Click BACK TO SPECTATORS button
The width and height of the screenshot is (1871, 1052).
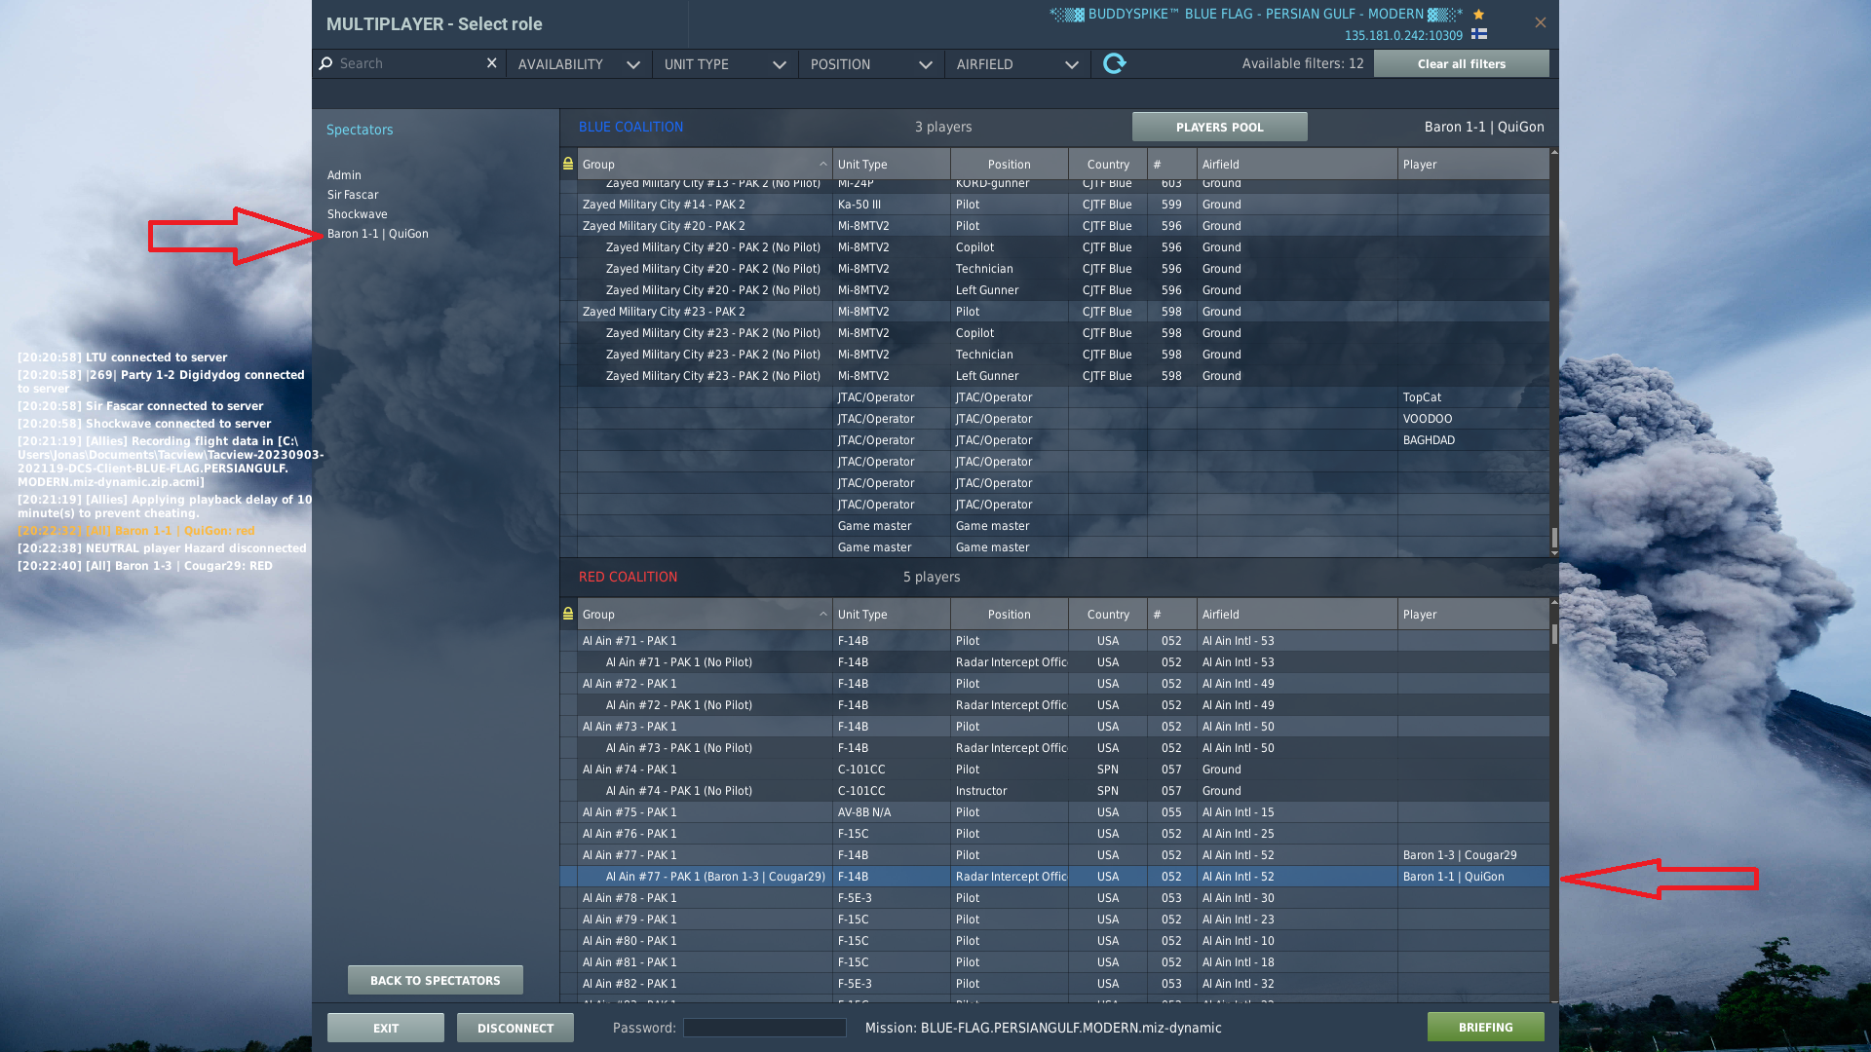point(435,980)
